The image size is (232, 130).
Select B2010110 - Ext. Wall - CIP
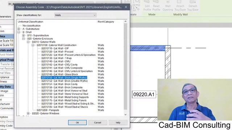(x=55, y=48)
